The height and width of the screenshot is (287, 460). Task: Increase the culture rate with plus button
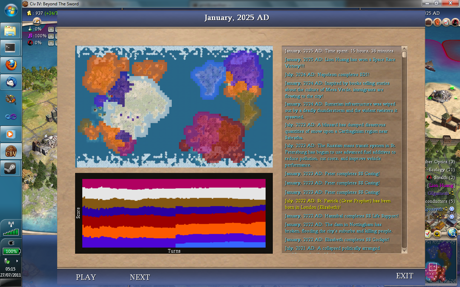(x=51, y=36)
